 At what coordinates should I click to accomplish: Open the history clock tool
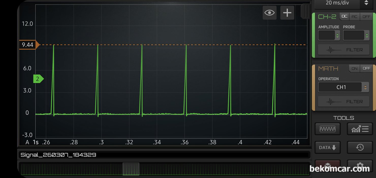pyautogui.click(x=360, y=148)
